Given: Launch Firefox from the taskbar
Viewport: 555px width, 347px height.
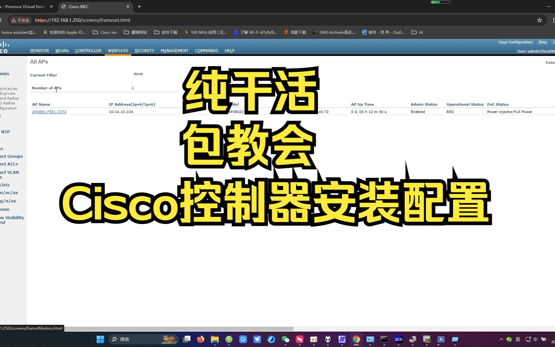Looking at the screenshot, I should pyautogui.click(x=201, y=339).
